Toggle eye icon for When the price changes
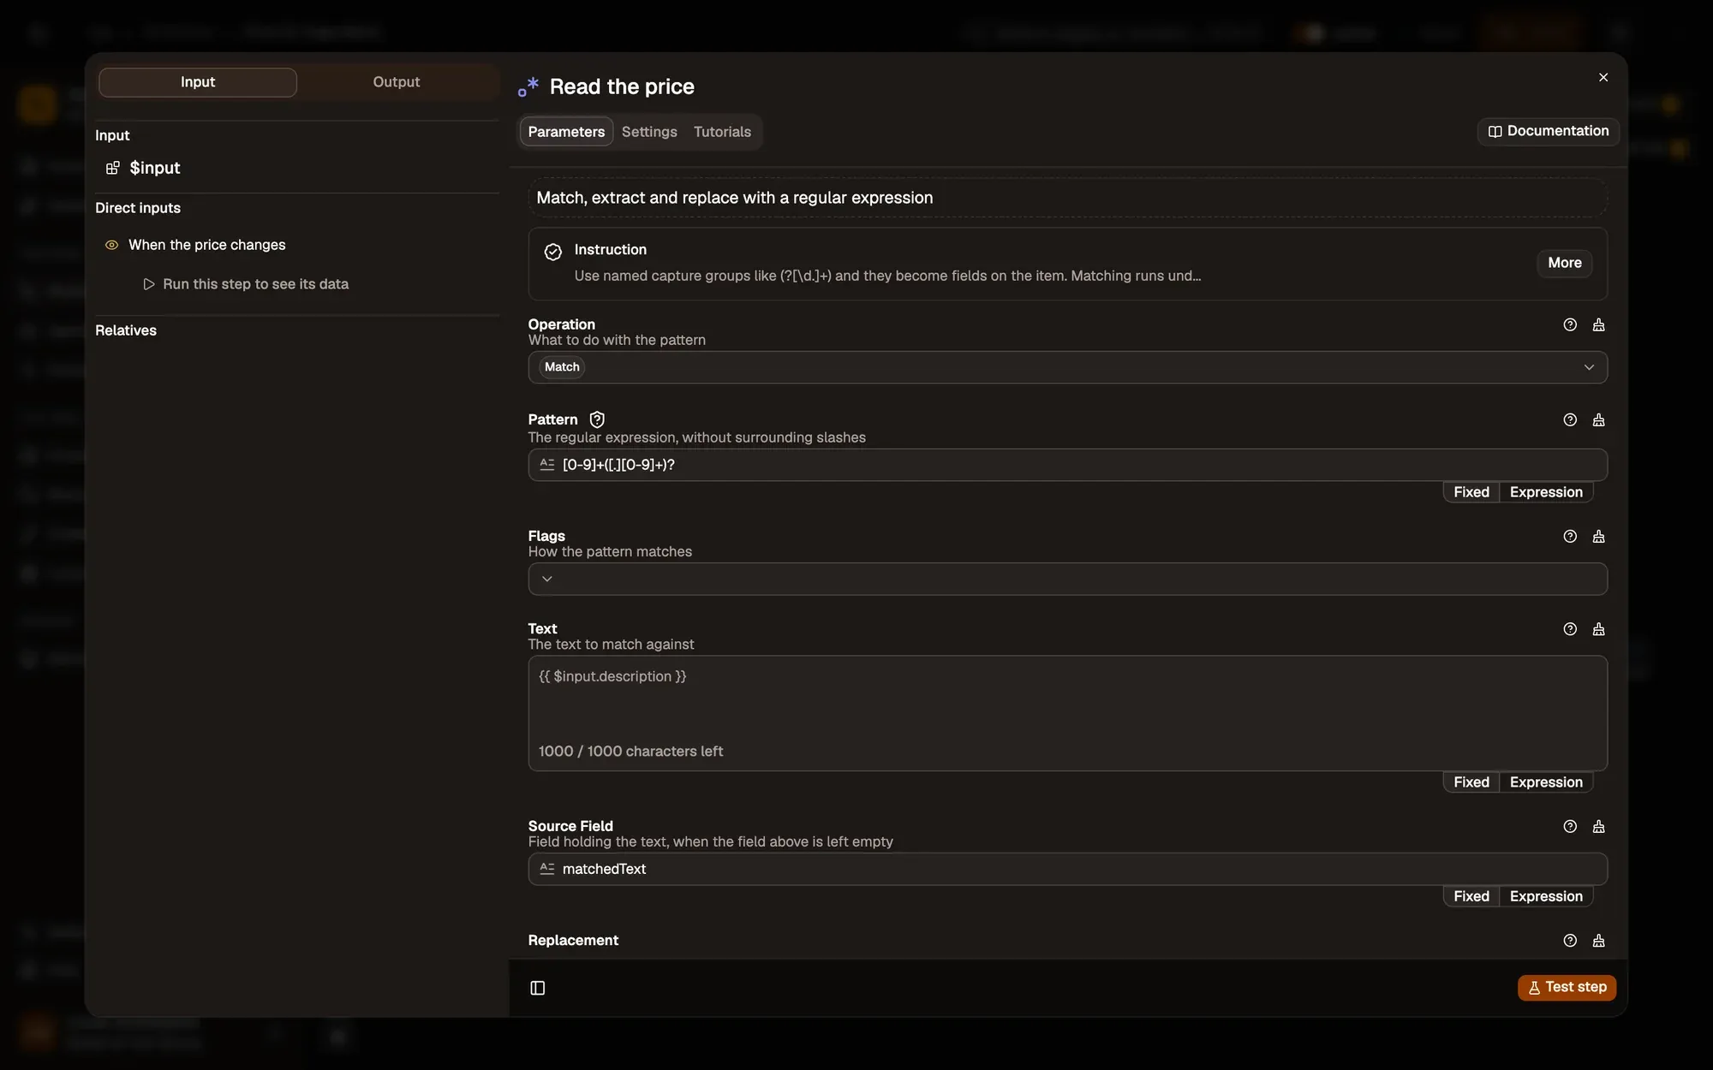The image size is (1713, 1070). click(111, 245)
